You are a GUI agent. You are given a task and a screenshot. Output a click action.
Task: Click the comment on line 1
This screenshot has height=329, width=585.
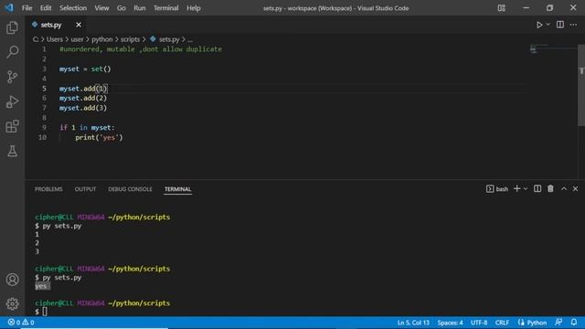point(140,49)
